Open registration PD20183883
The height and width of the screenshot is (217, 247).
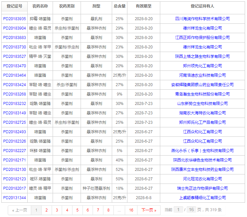[x=15, y=38]
